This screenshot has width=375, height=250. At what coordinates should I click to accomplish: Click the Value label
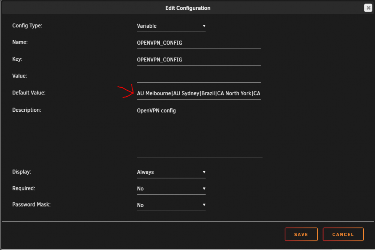click(19, 76)
